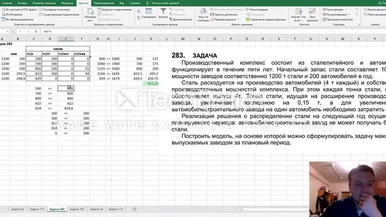Viewport: 386px width, 217px height.
Task: Expand the Data Validation dropdown arrow
Action: tap(238, 19)
